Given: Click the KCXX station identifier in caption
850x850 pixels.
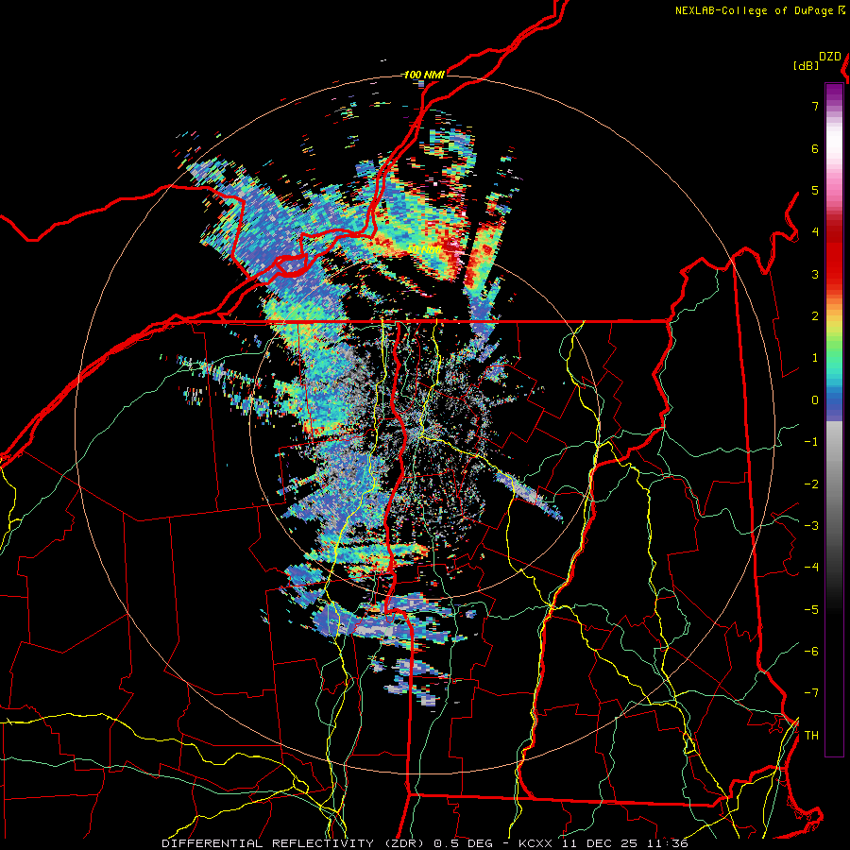Looking at the screenshot, I should [535, 843].
